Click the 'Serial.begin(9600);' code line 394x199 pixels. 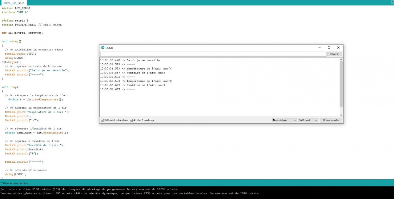[21, 54]
